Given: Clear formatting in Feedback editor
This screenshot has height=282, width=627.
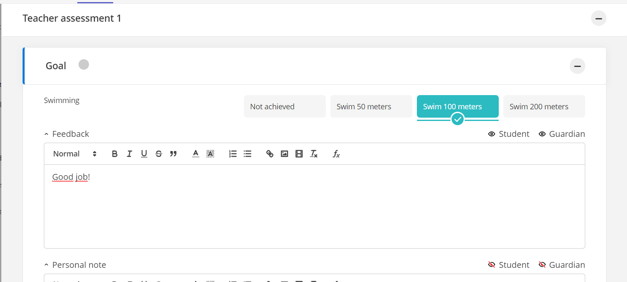Looking at the screenshot, I should point(314,154).
